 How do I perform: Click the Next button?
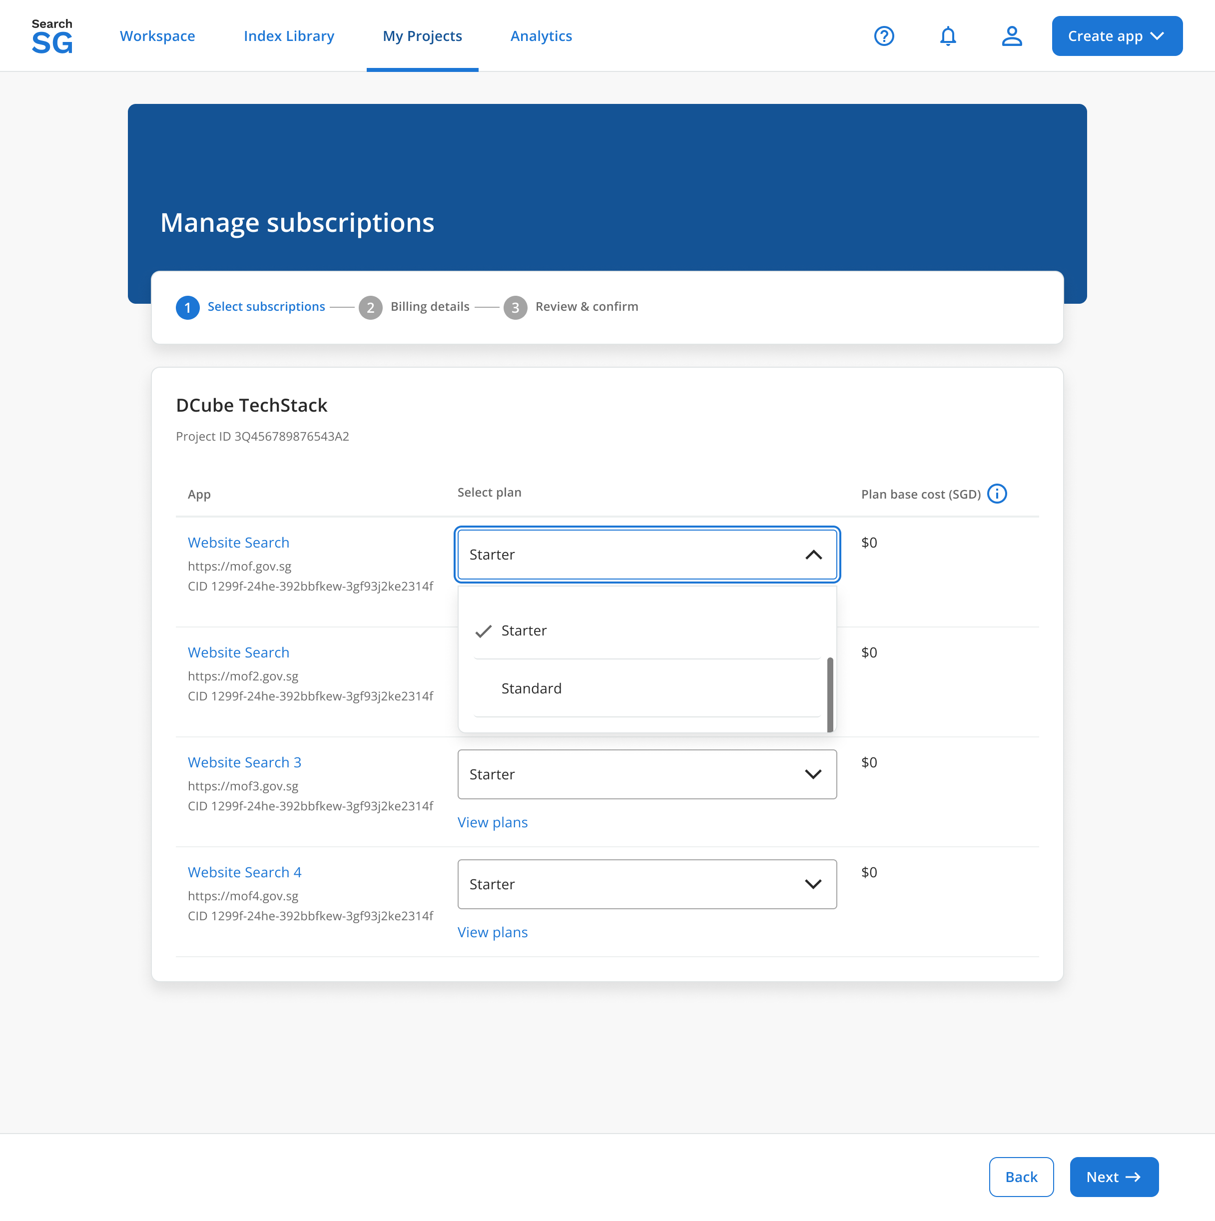[x=1114, y=1177]
